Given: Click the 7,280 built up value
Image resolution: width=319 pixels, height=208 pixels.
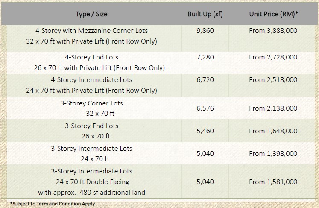Looking at the screenshot, I should click(x=205, y=57).
